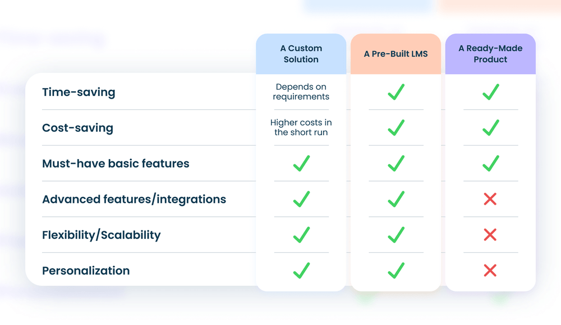Click the Pre-Built LMS Time-saving checkmark
The image size is (561, 325).
click(x=396, y=92)
